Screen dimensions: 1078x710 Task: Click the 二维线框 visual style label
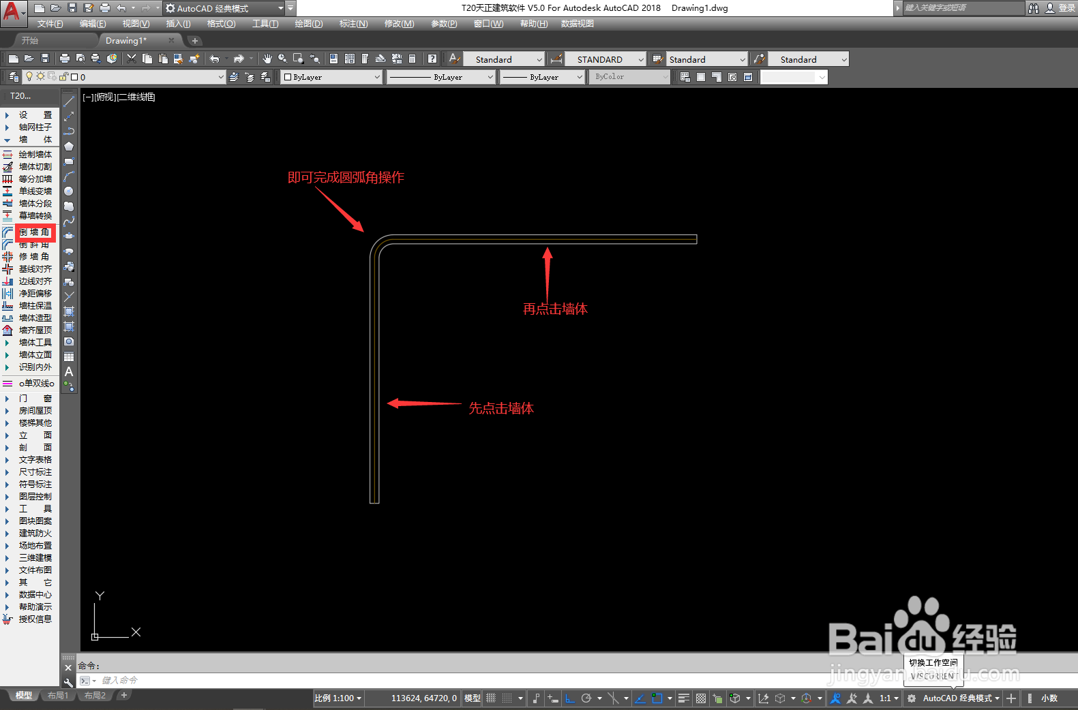136,97
